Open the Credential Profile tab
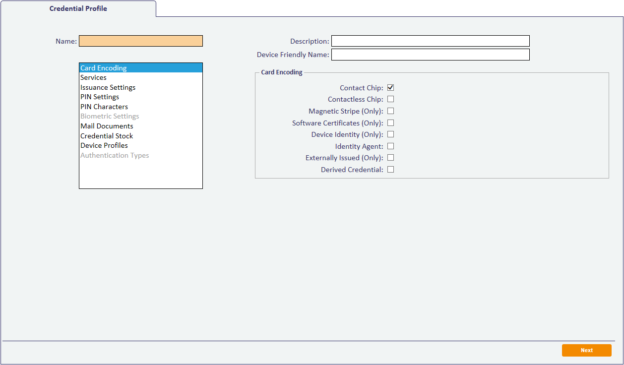This screenshot has width=624, height=365. coord(78,8)
